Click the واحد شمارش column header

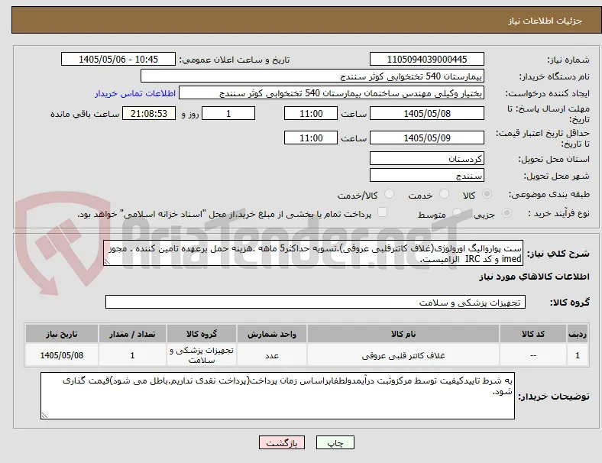[272, 334]
